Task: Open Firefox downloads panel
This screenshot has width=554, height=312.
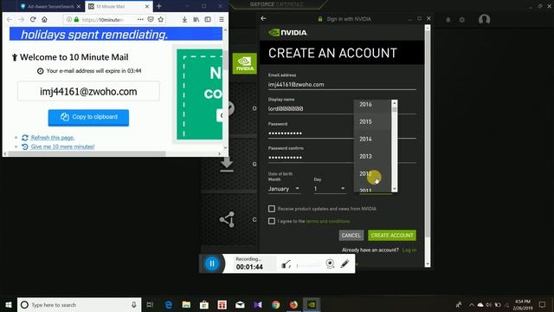Action: (184, 20)
